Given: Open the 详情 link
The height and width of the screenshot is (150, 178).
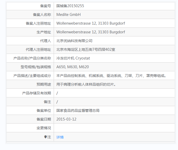Looking at the screenshot, I should point(60,137).
